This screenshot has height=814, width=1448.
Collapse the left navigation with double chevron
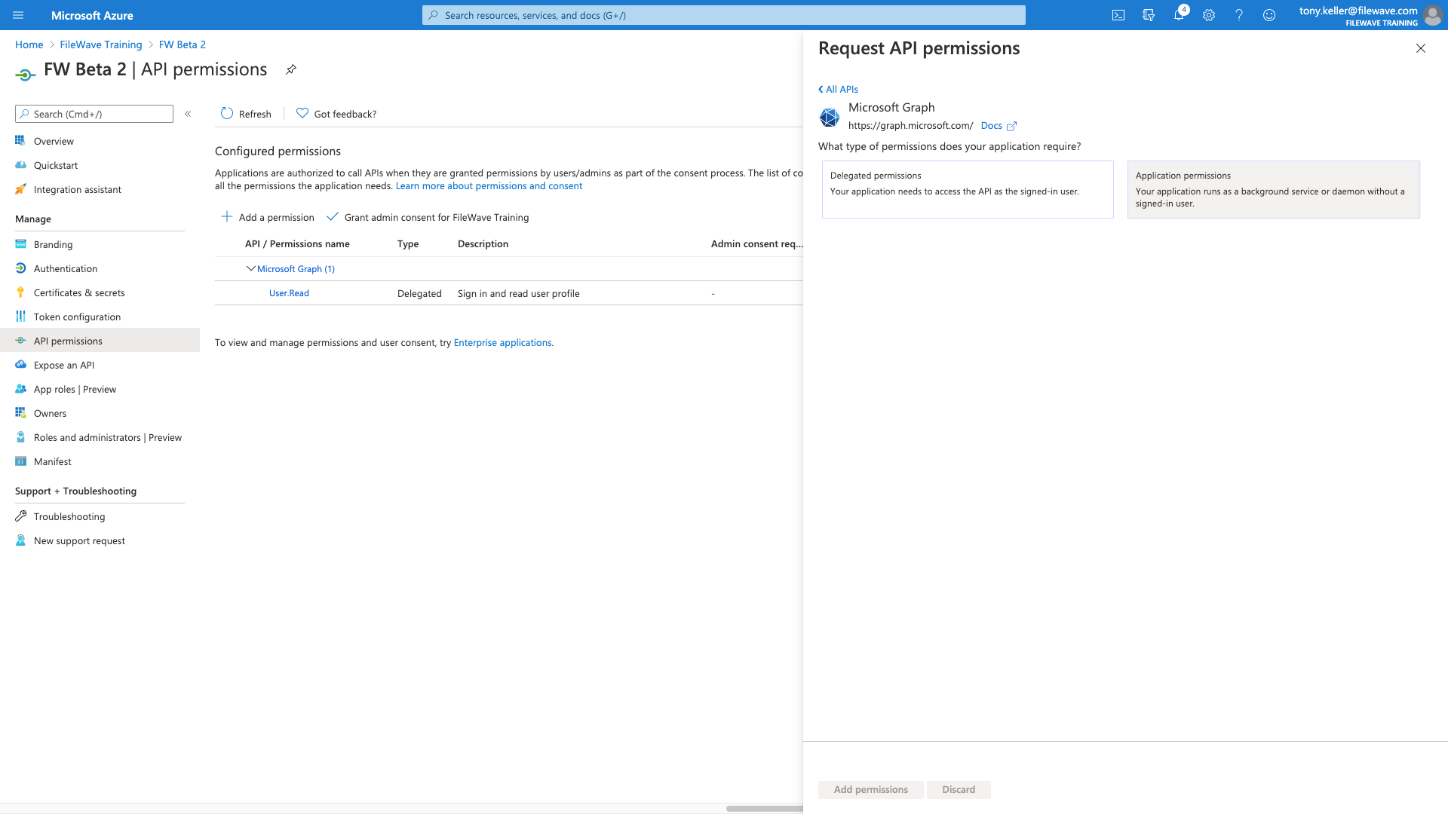pyautogui.click(x=188, y=114)
